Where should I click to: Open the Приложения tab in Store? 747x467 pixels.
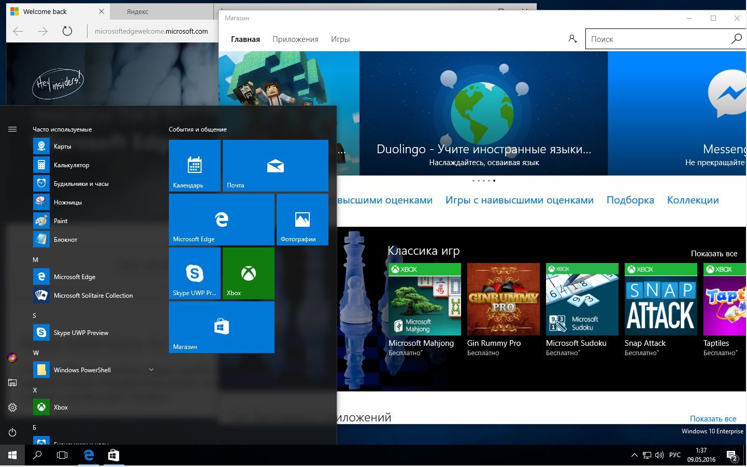coord(295,39)
